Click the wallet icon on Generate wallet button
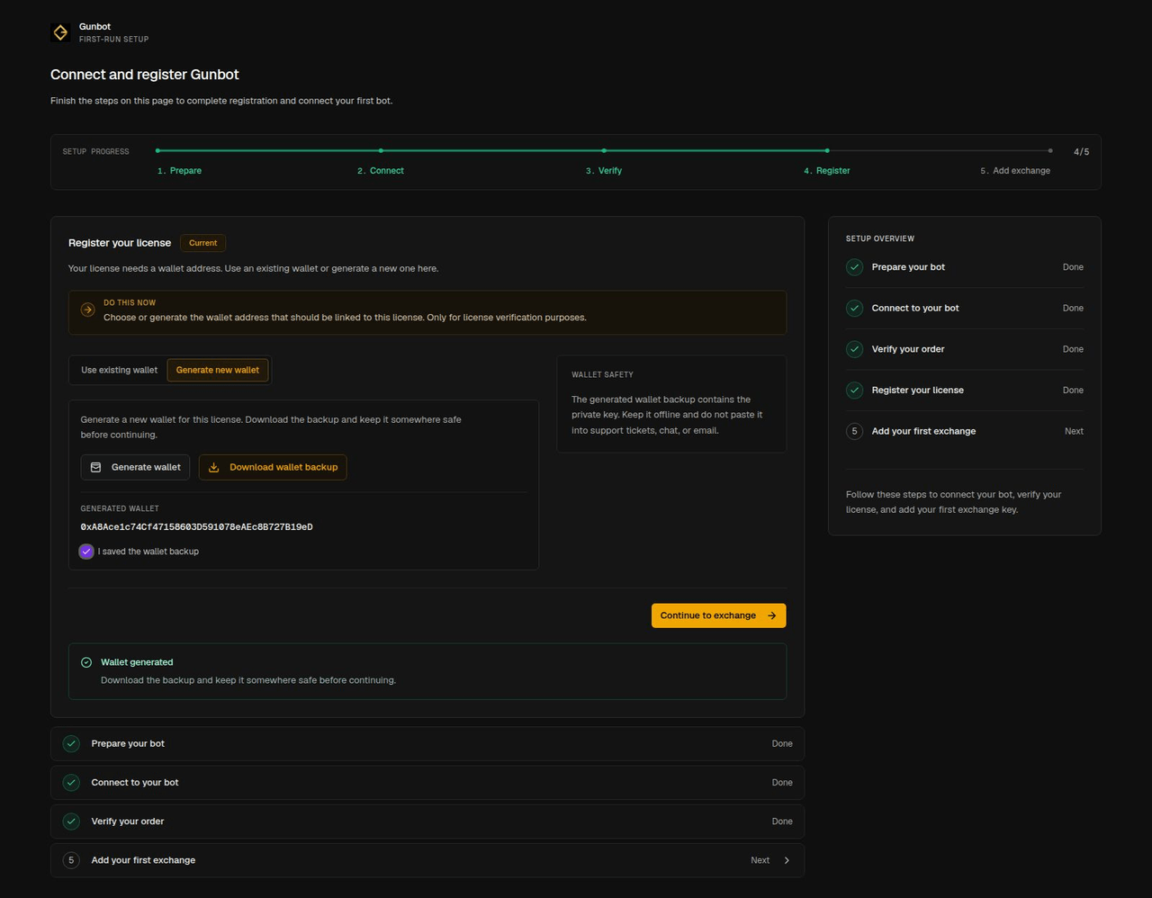 [x=96, y=467]
